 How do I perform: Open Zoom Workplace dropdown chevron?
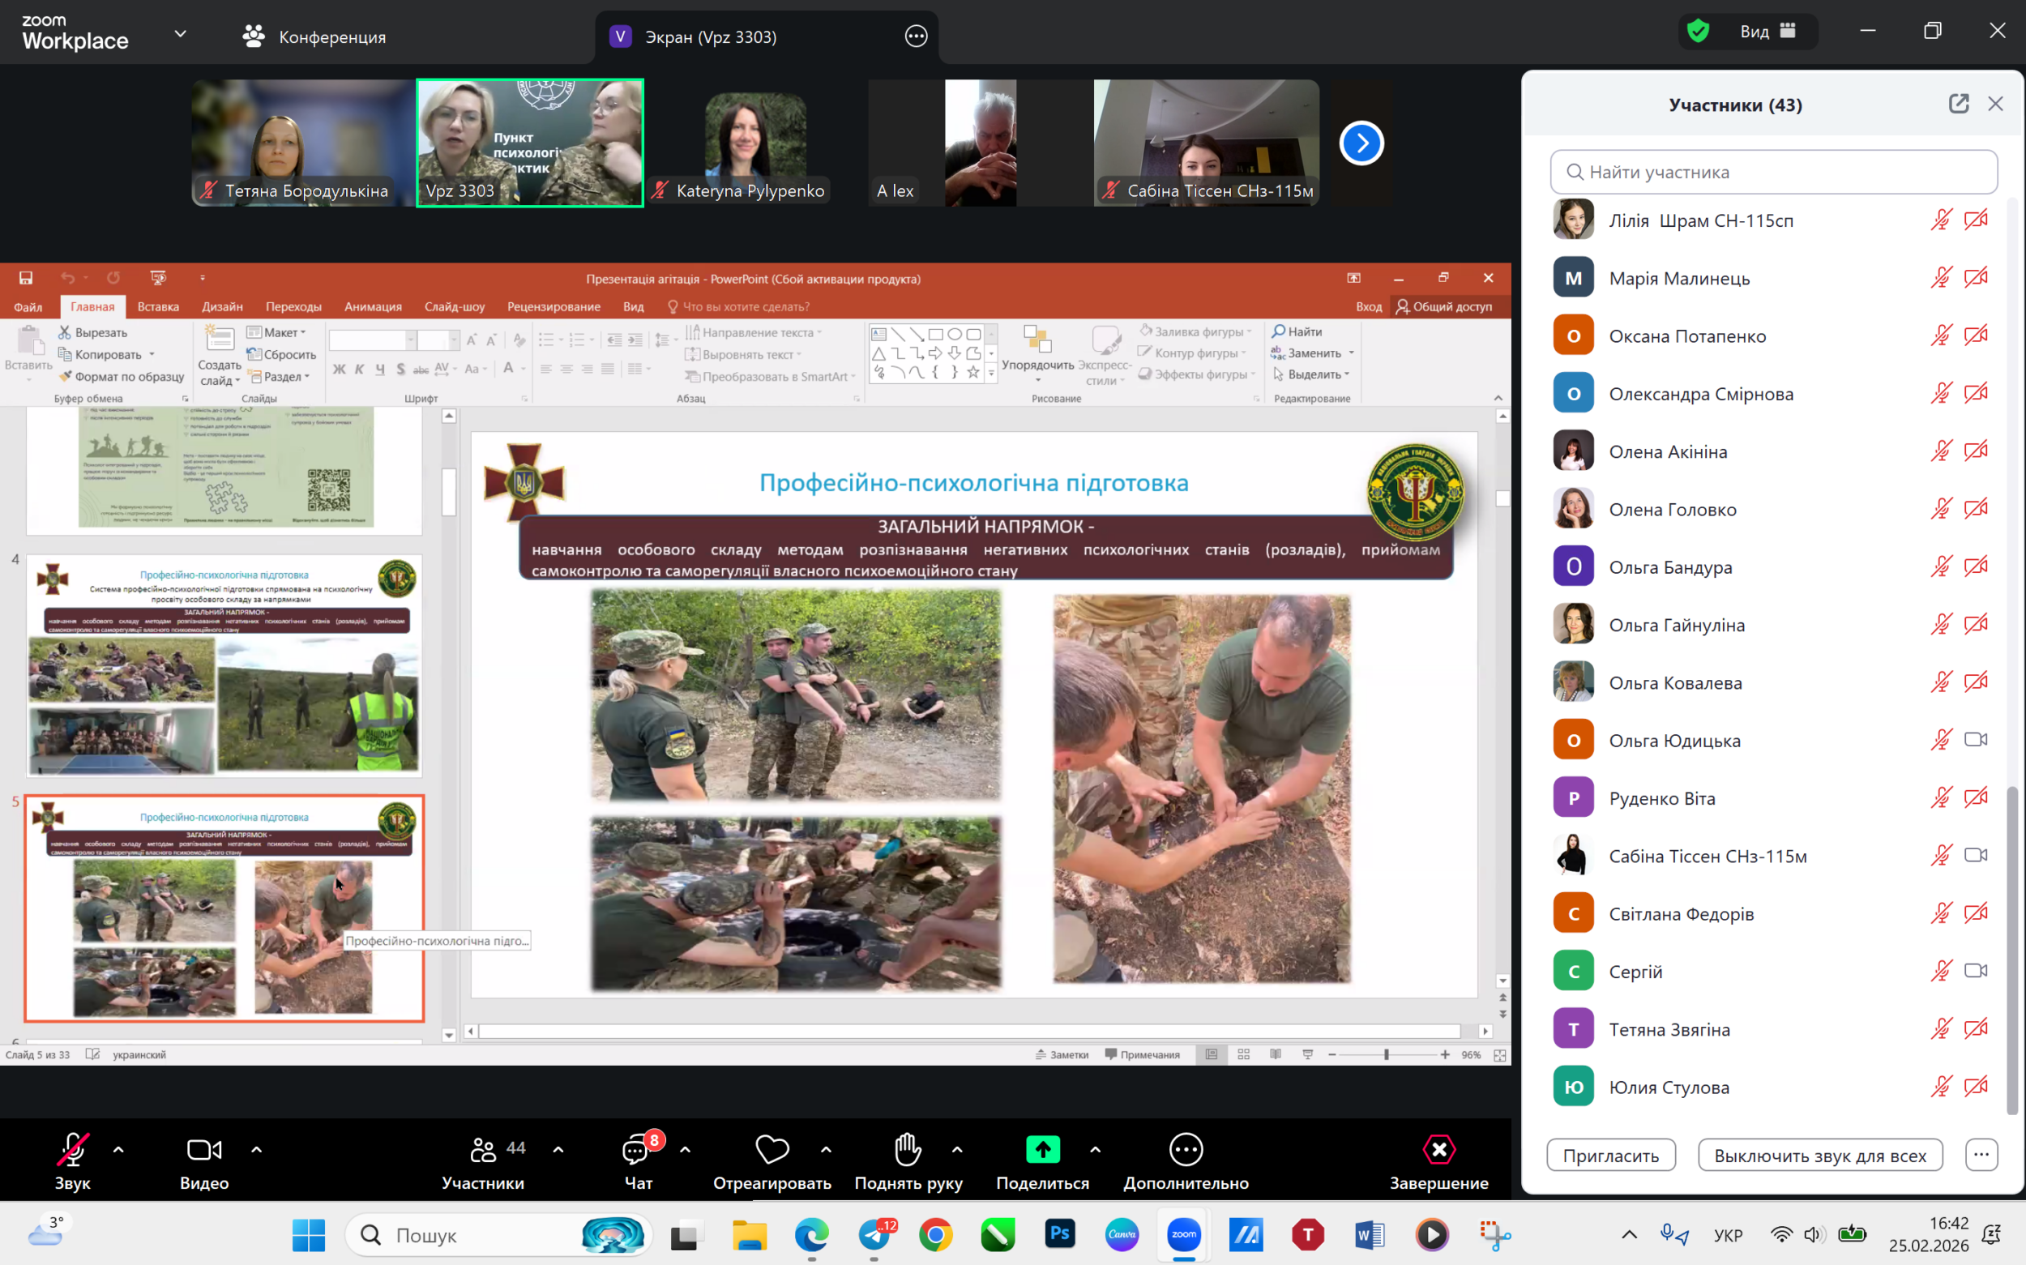[x=180, y=34]
